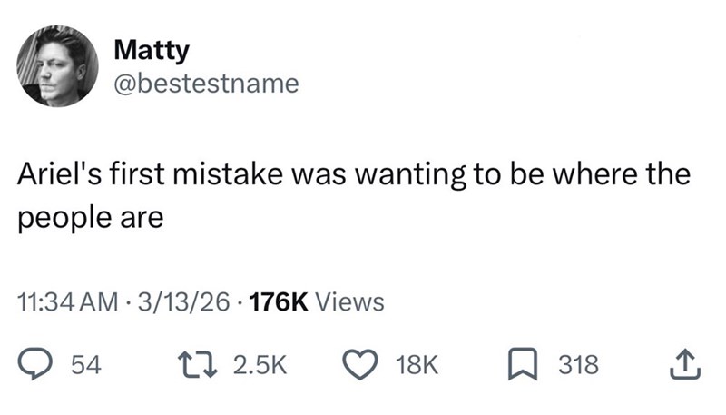This screenshot has width=726, height=415.
Task: Click the "people are" line of the tweet
Action: (92, 220)
